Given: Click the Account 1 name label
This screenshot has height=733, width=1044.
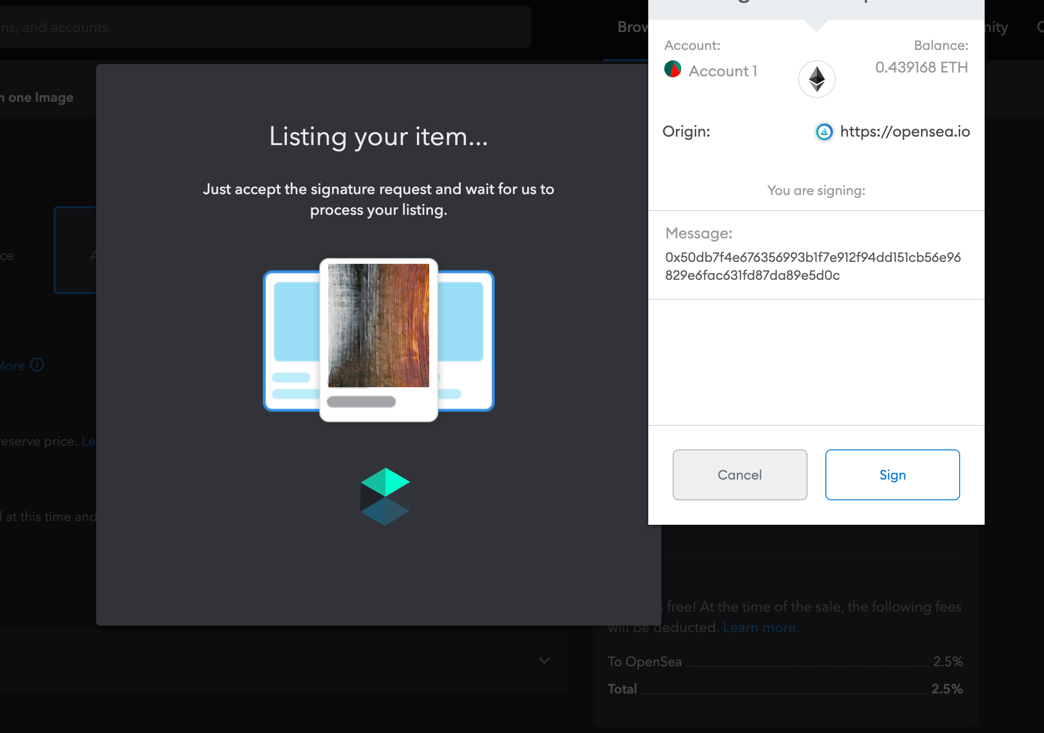Looking at the screenshot, I should pos(723,71).
